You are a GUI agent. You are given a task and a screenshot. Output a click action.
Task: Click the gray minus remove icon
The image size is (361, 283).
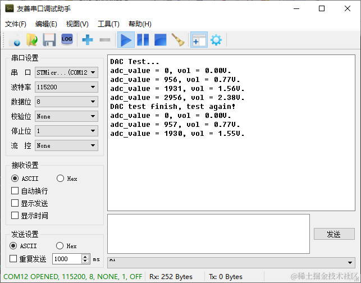tap(105, 40)
